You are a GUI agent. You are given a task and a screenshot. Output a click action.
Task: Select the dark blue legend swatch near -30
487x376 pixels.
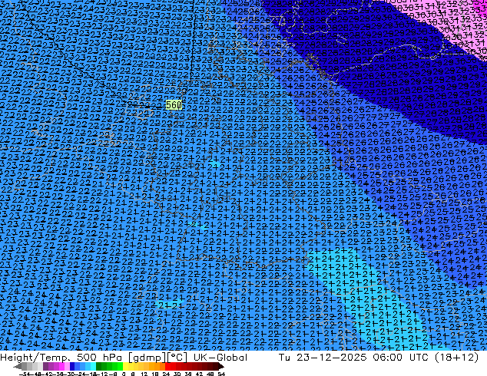72,366
